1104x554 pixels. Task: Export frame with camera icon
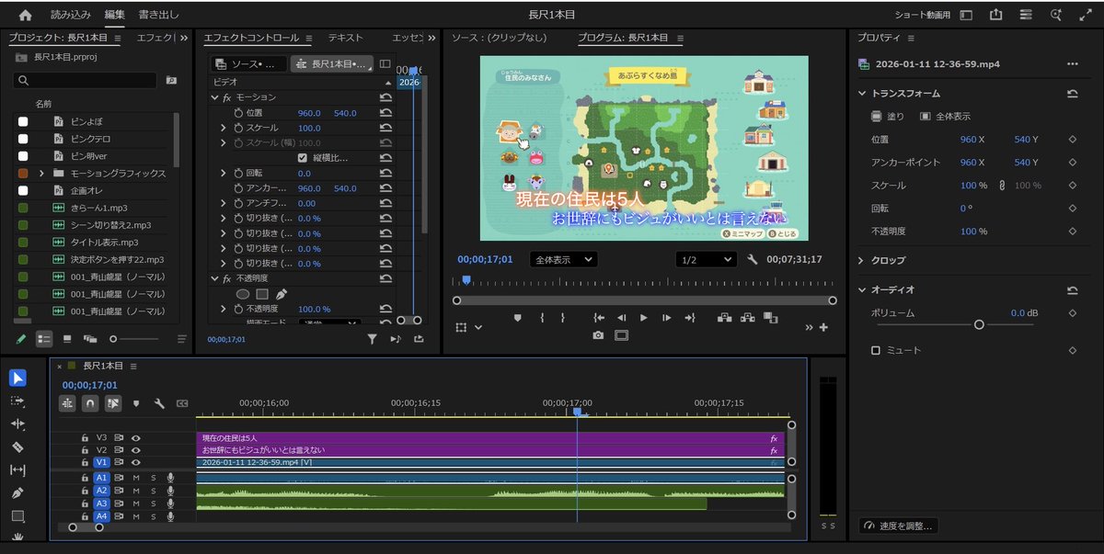point(598,335)
